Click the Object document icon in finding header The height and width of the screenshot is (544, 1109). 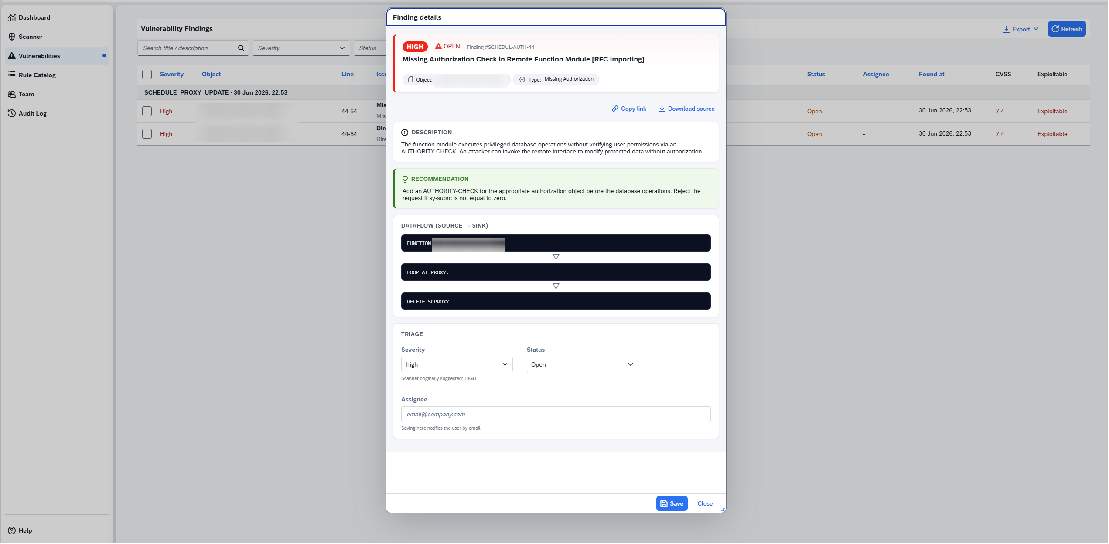tap(410, 80)
